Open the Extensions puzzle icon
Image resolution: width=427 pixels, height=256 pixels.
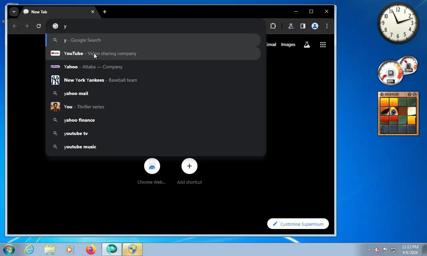point(273,26)
